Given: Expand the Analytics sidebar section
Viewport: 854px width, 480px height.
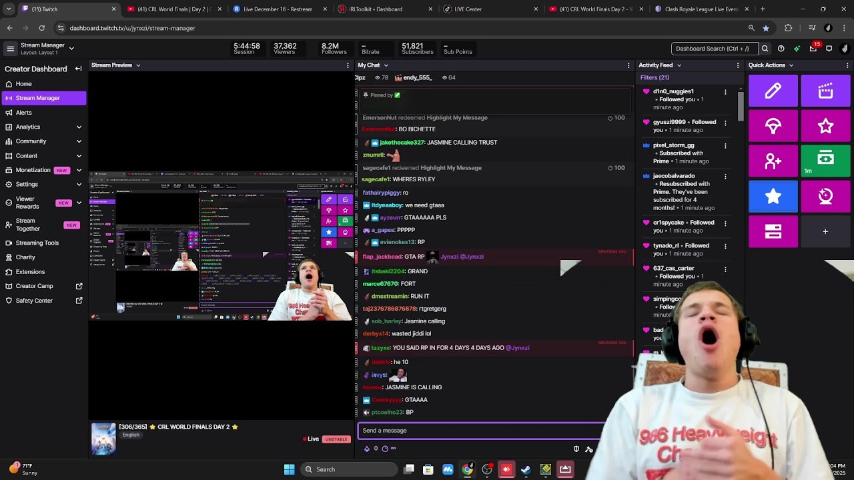Looking at the screenshot, I should [79, 127].
